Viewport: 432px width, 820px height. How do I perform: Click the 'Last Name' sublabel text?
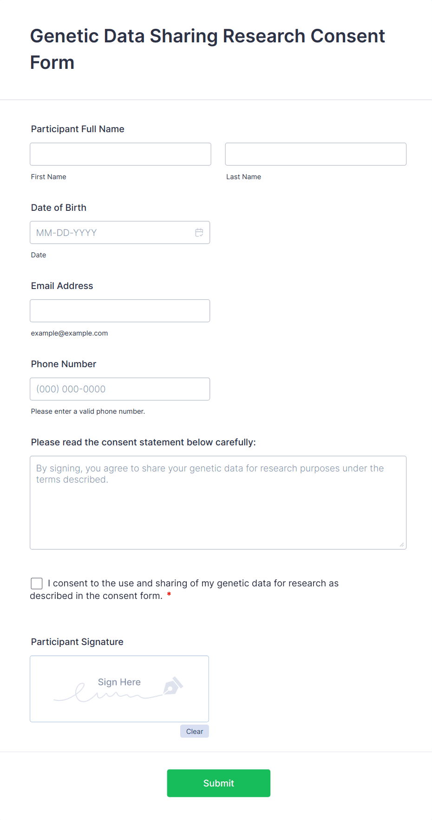tap(243, 177)
